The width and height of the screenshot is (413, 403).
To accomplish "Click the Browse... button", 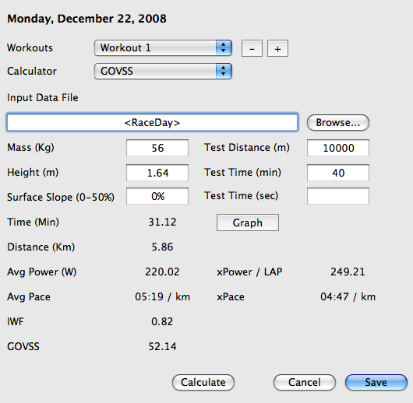I will (x=338, y=122).
